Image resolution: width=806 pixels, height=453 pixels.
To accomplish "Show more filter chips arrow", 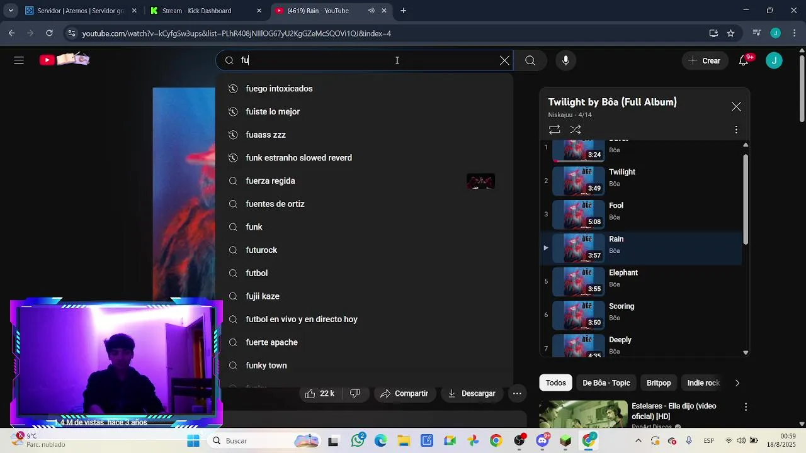I will (737, 383).
